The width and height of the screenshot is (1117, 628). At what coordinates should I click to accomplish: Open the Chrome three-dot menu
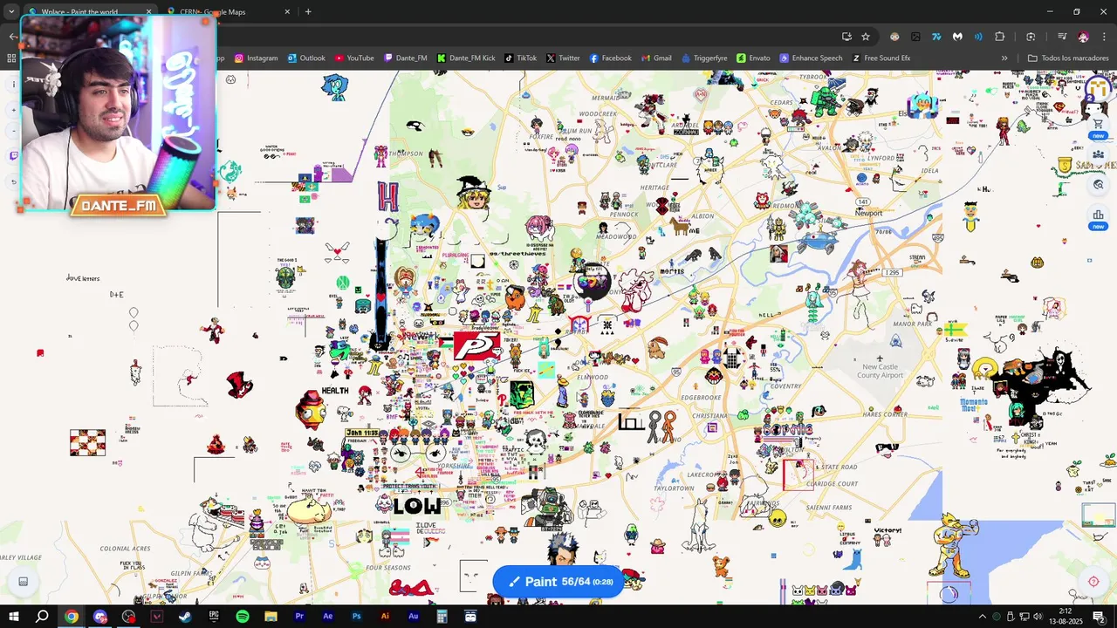coord(1103,37)
